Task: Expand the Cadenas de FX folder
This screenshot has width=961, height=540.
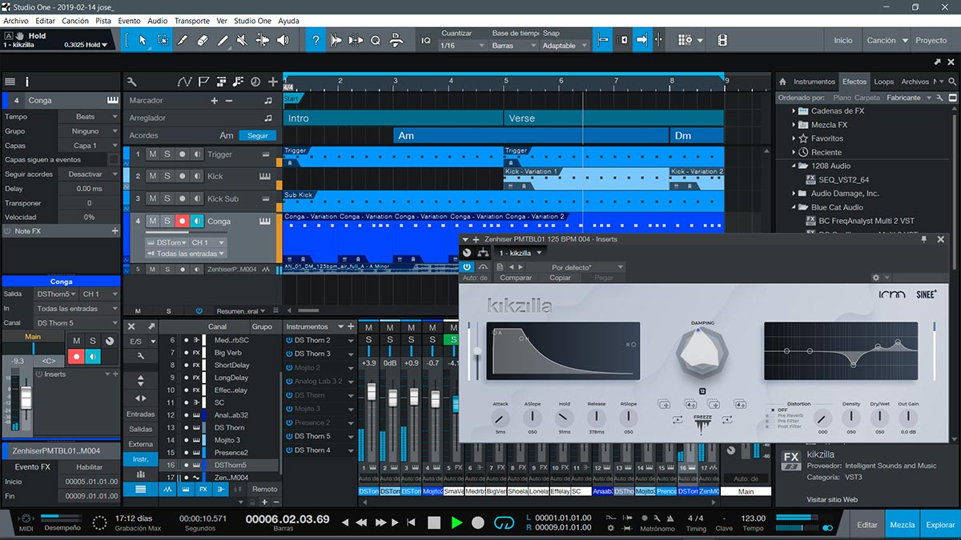Action: (x=794, y=111)
